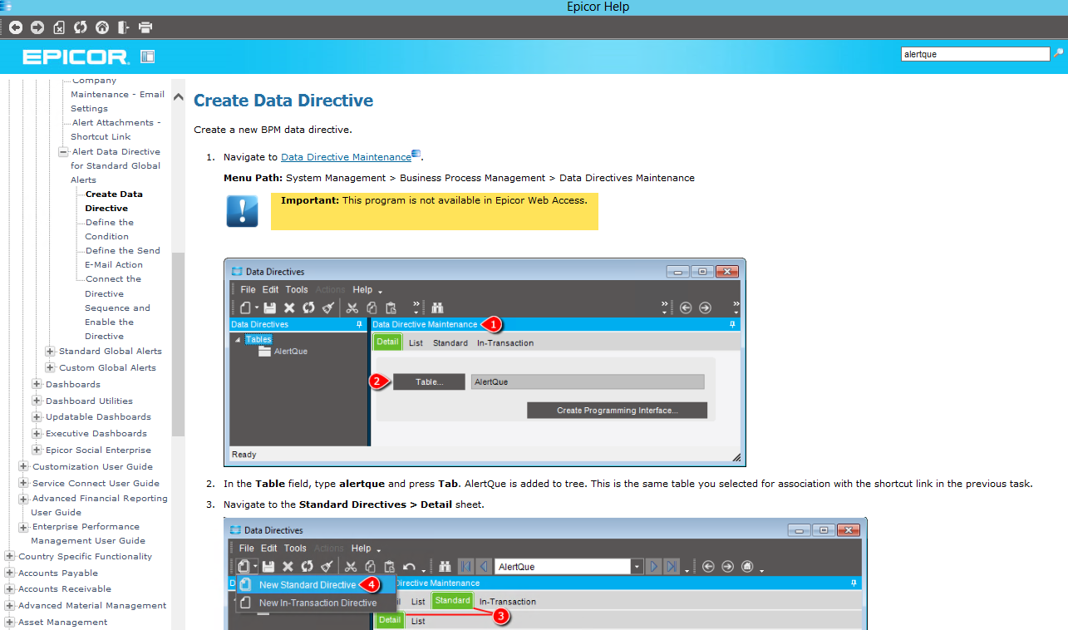Open the help Home page icon

pos(102,27)
